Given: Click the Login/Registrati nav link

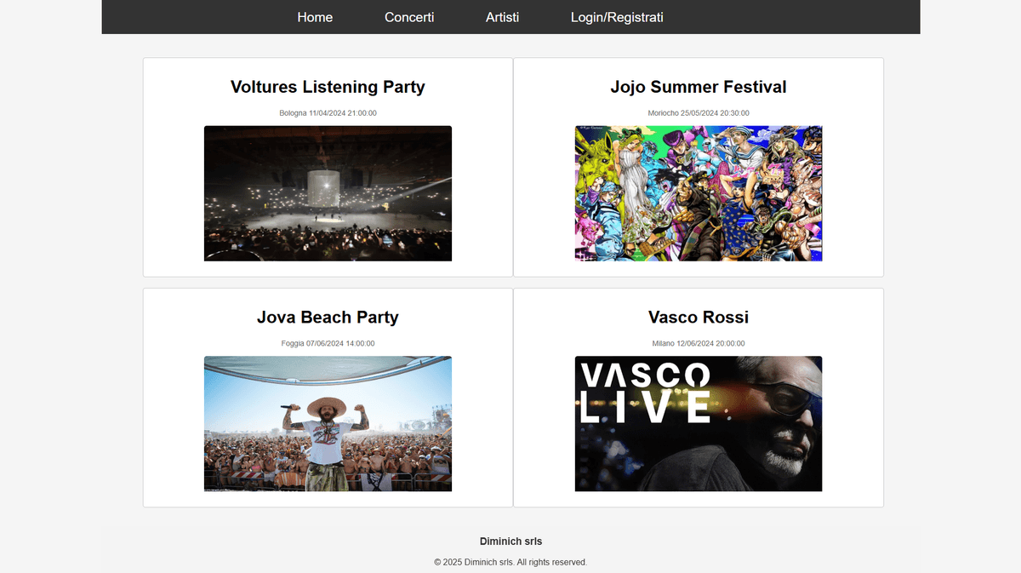Looking at the screenshot, I should tap(617, 17).
